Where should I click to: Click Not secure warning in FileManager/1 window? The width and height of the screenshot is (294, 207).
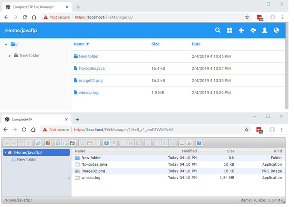56,130
